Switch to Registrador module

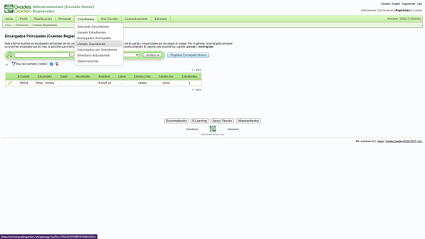click(403, 11)
